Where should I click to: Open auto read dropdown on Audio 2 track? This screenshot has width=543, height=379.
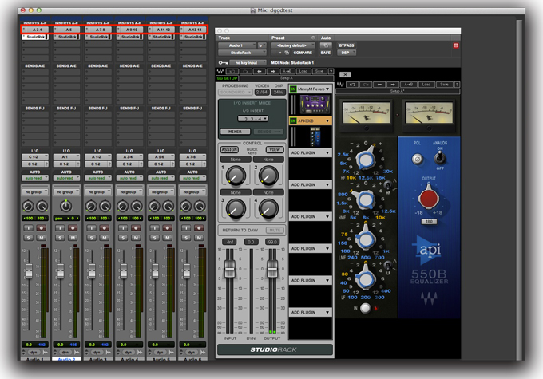tap(66, 178)
